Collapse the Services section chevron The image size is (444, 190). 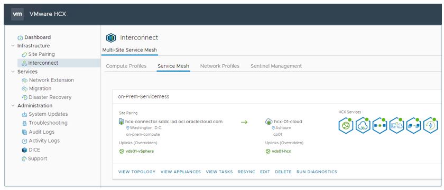point(13,72)
